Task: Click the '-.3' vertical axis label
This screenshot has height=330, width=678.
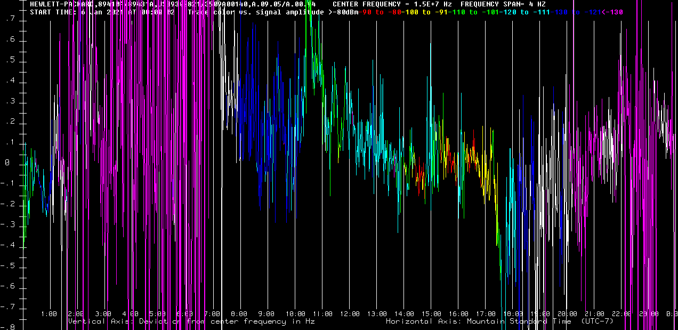Action: point(7,226)
